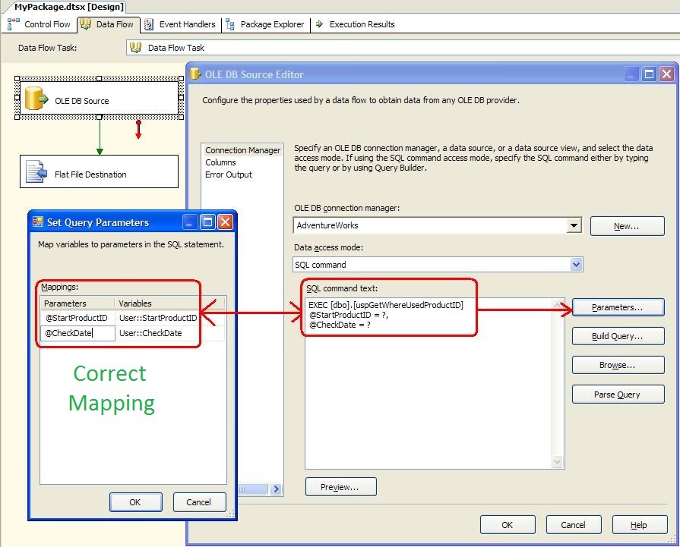Screen dimensions: 680x547
Task: Select the green data flow path arrow
Action: [x=100, y=136]
